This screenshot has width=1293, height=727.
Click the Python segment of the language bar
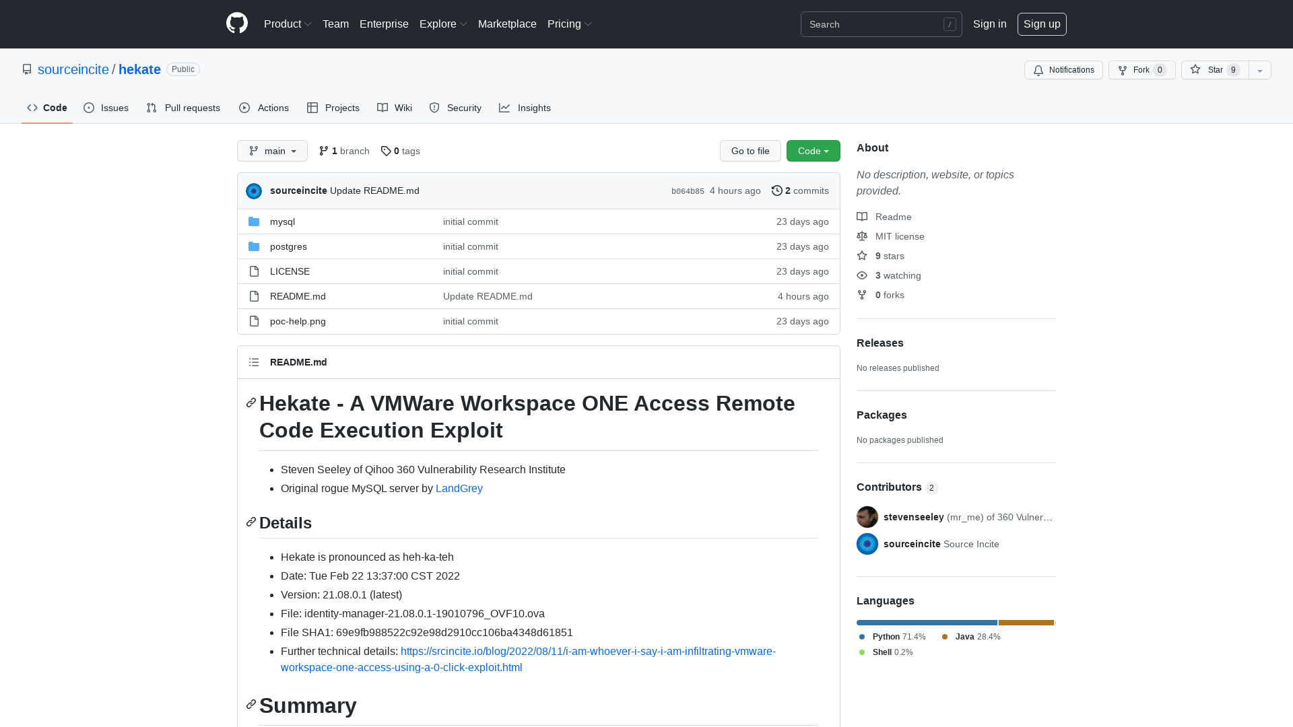(x=926, y=623)
